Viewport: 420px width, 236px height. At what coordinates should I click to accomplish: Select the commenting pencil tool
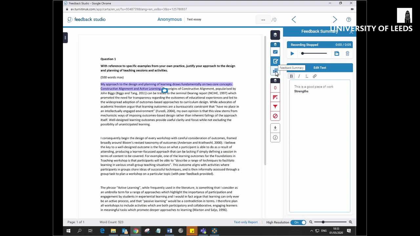tap(275, 61)
